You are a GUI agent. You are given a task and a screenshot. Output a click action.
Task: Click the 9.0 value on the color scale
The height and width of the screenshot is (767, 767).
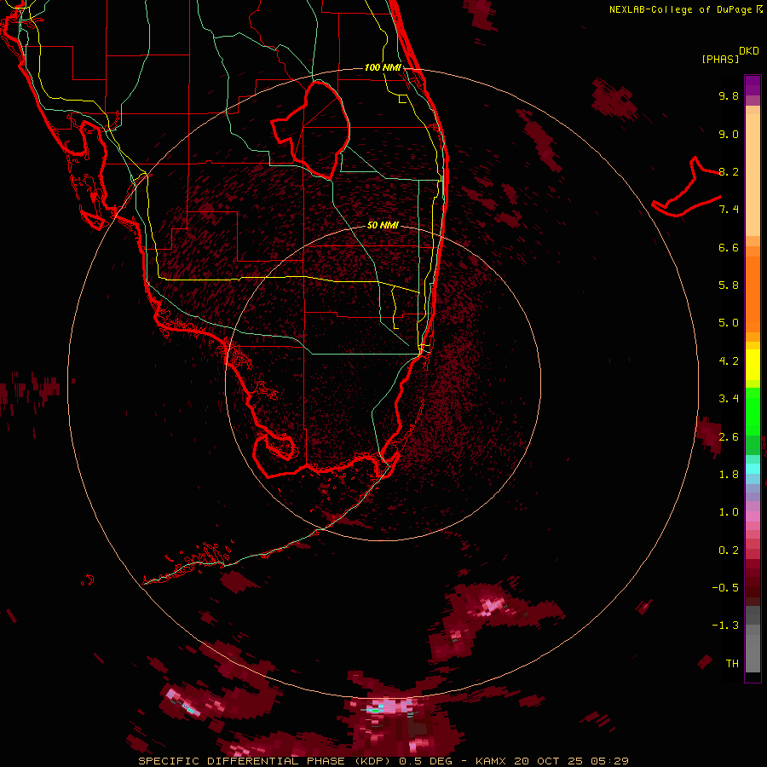click(x=729, y=134)
